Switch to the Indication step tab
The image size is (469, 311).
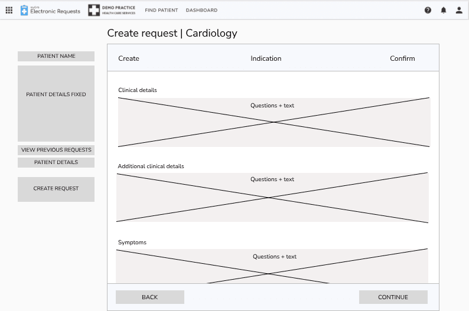[266, 58]
